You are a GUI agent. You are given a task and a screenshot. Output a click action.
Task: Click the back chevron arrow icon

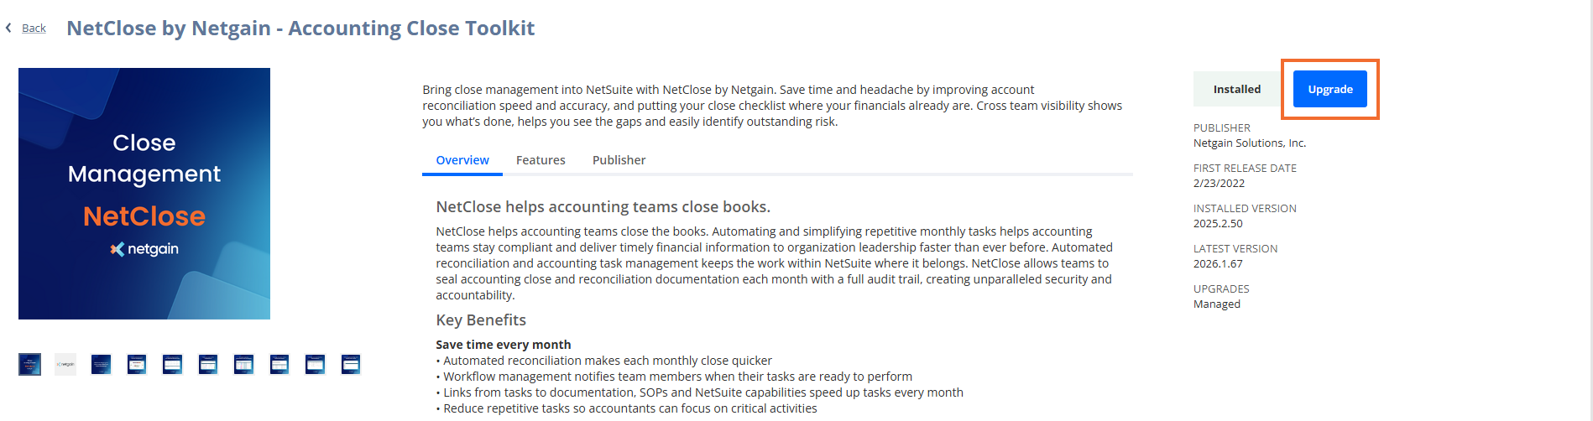(8, 28)
